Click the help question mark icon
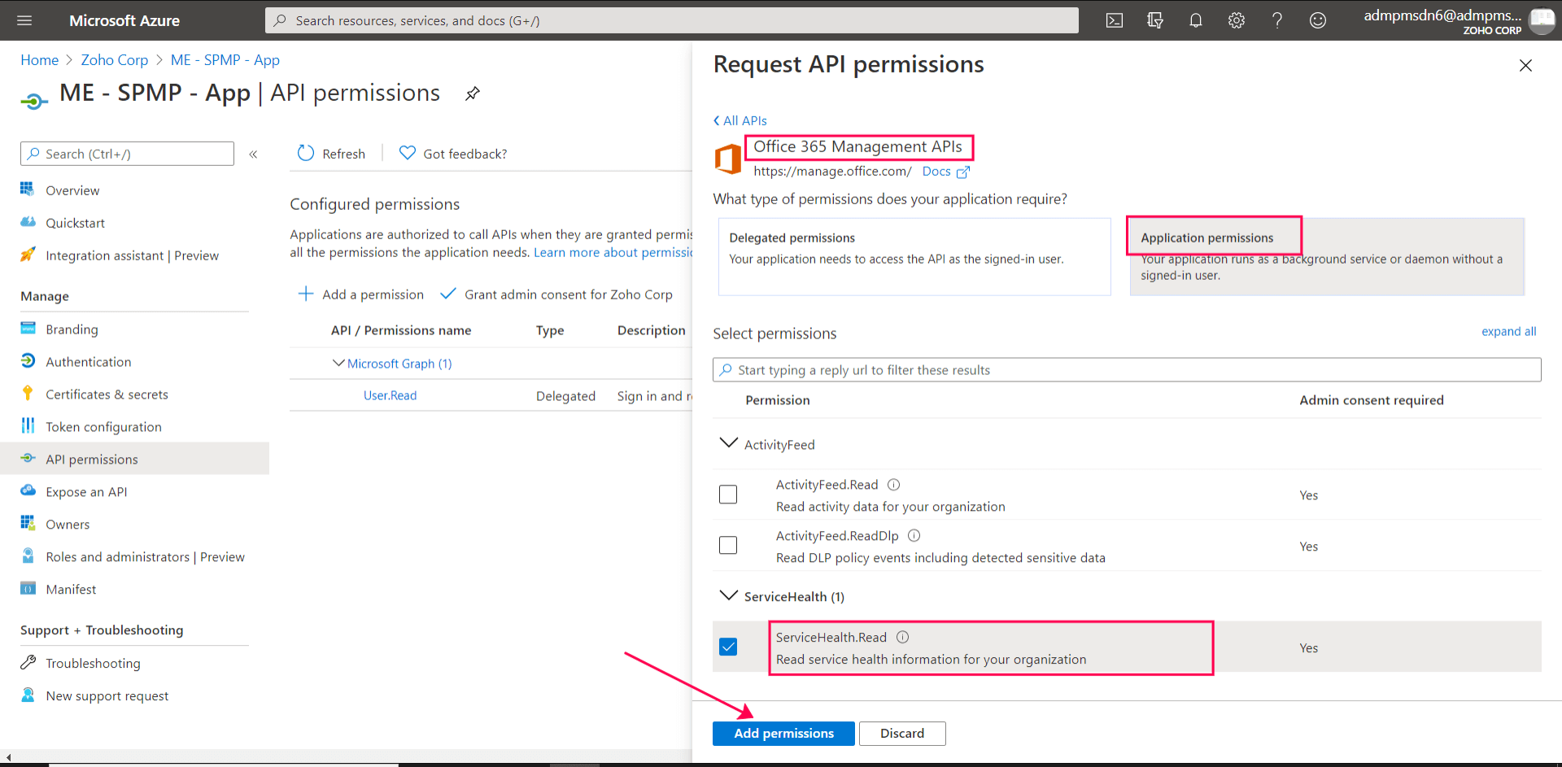 tap(1276, 20)
